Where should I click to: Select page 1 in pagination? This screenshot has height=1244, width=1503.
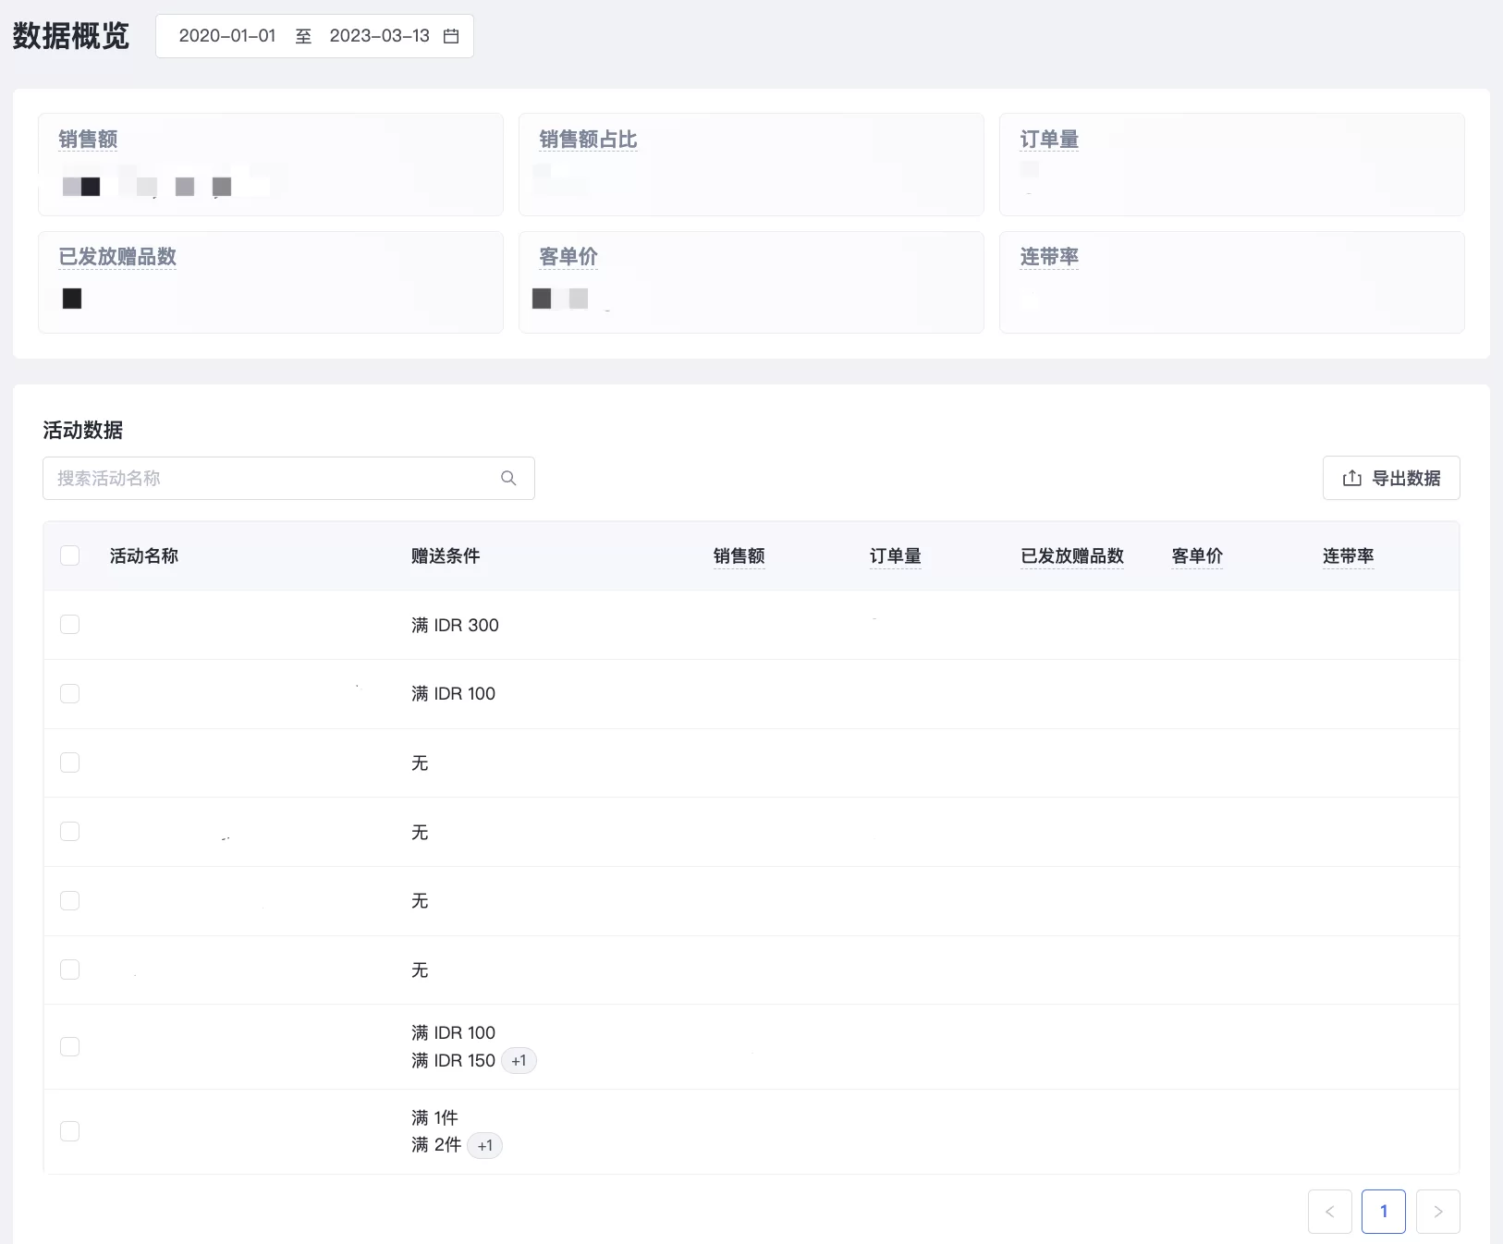(1384, 1212)
